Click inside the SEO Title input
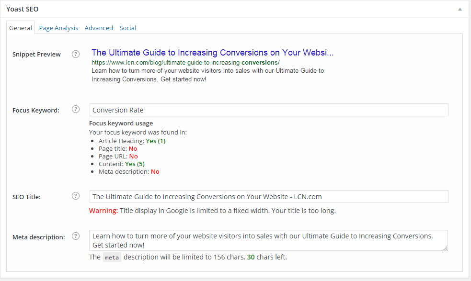471x281 pixels. click(269, 197)
